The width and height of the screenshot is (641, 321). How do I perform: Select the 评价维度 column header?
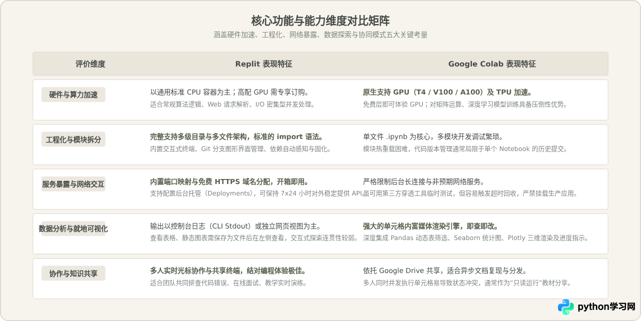coord(91,64)
